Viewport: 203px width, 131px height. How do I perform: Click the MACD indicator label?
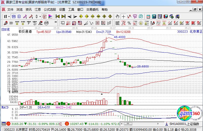(5, 107)
